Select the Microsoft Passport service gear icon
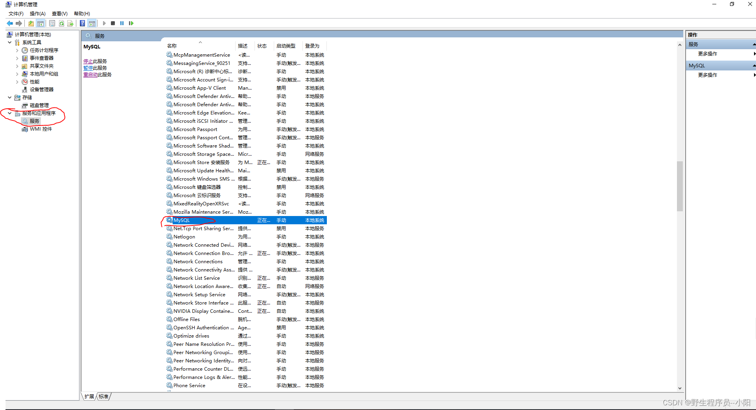756x410 pixels. (x=169, y=129)
